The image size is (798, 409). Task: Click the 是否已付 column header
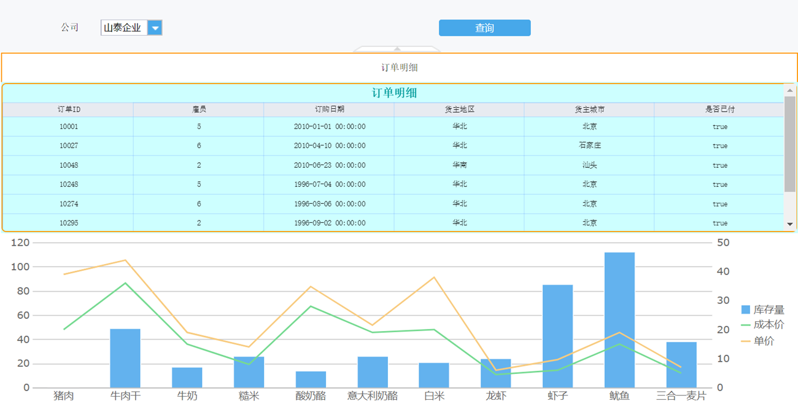pyautogui.click(x=719, y=109)
